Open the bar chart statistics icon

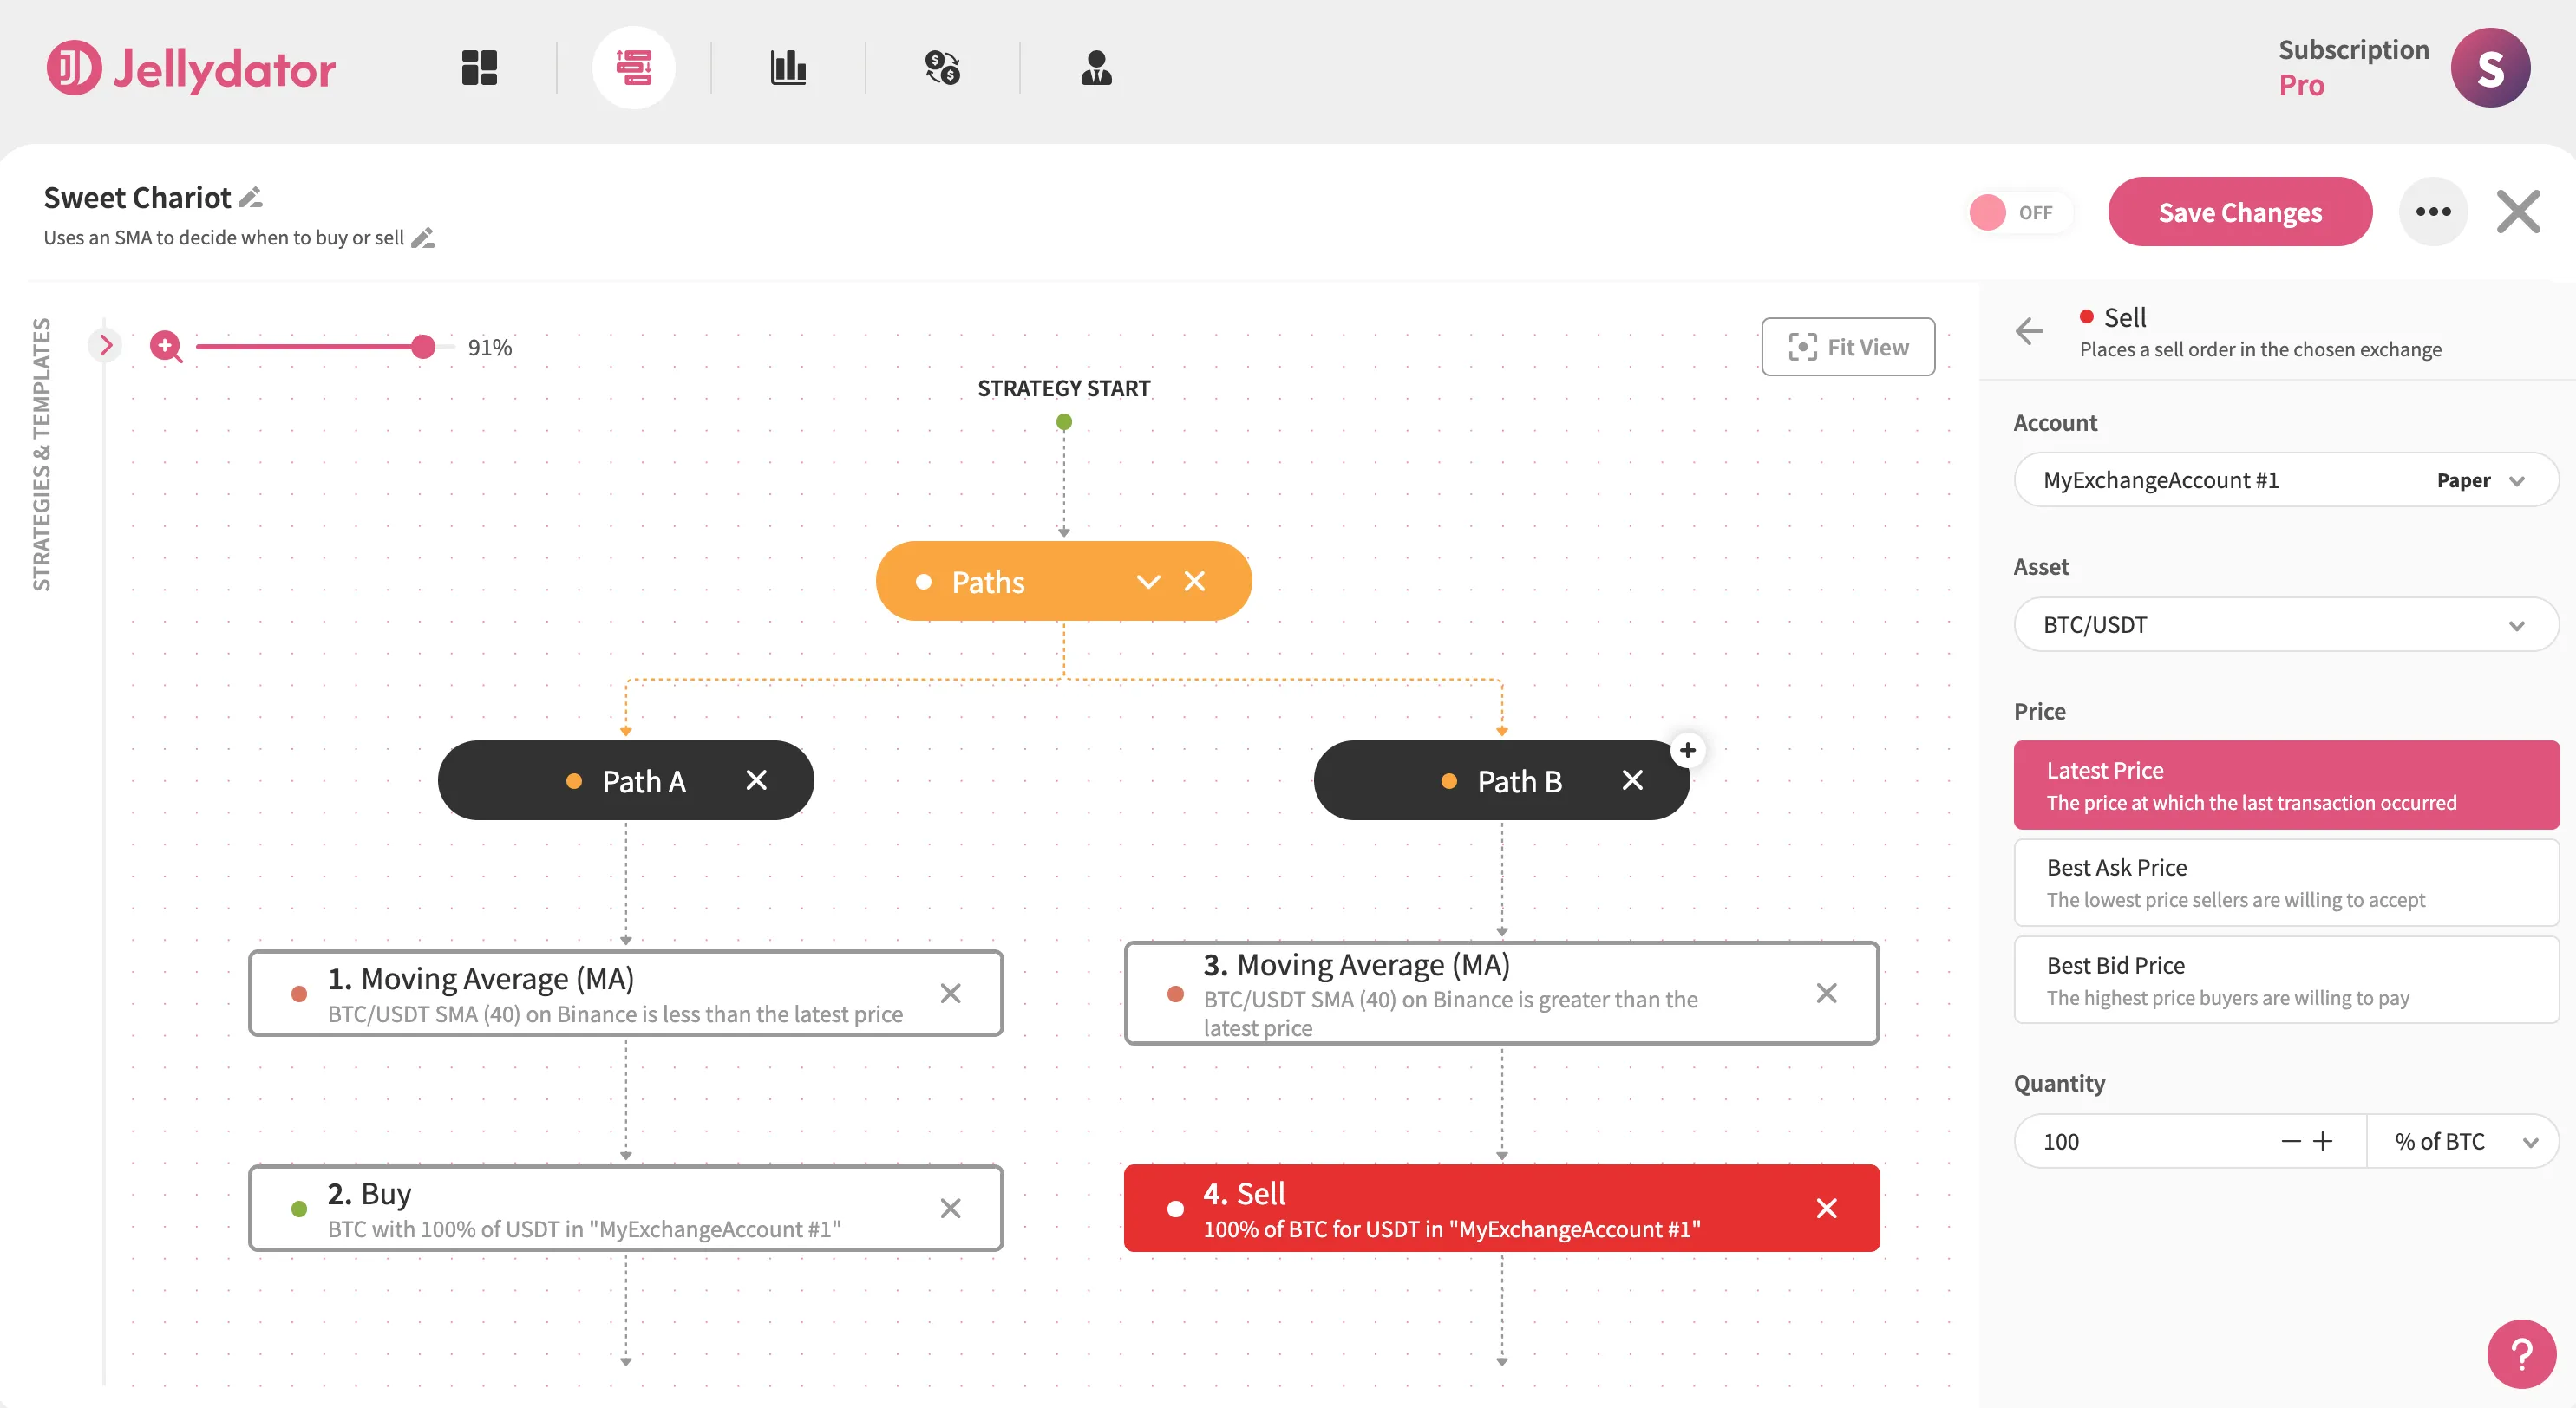pos(789,67)
